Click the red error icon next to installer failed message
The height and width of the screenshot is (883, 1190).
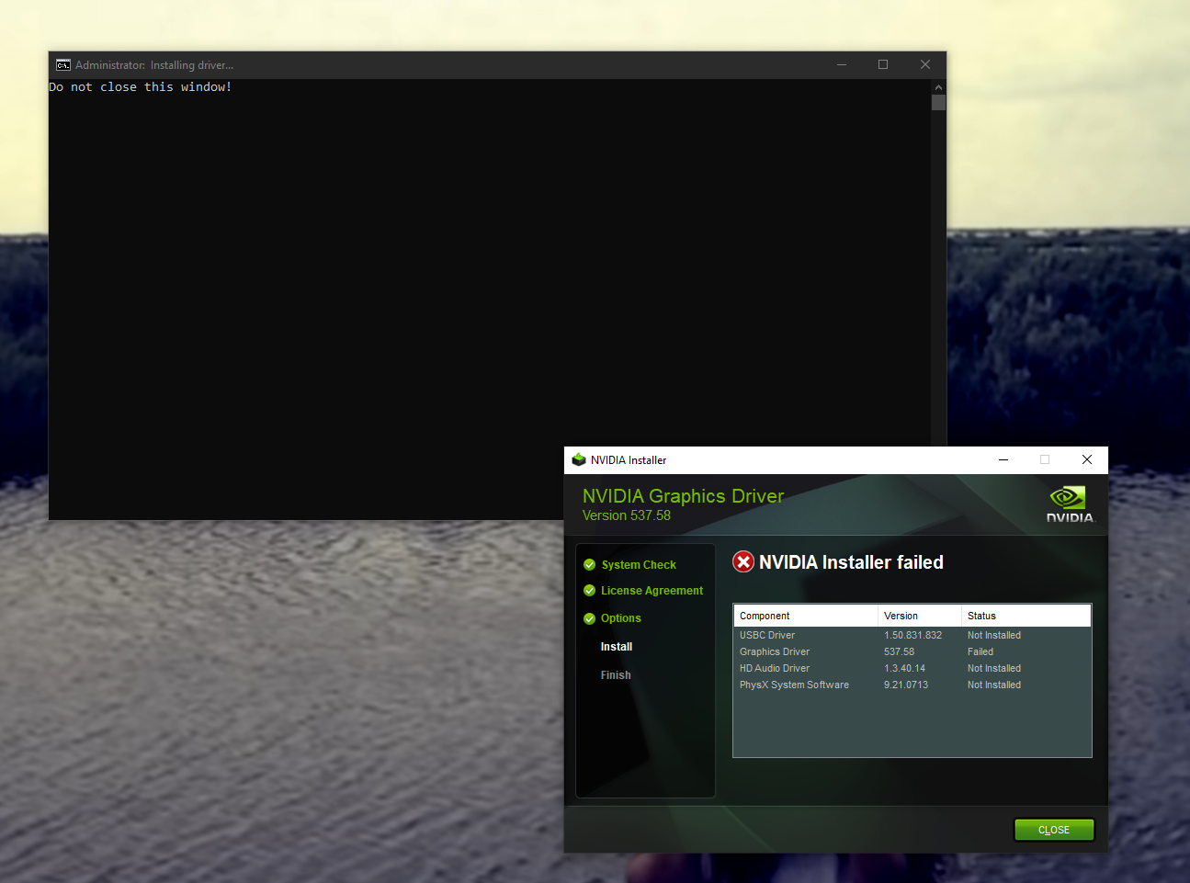click(x=743, y=561)
